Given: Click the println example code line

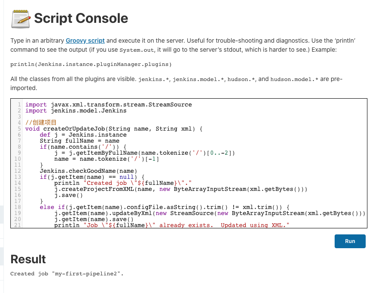Looking at the screenshot, I should [x=91, y=64].
